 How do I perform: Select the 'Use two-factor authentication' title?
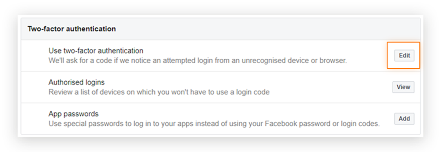(x=96, y=51)
